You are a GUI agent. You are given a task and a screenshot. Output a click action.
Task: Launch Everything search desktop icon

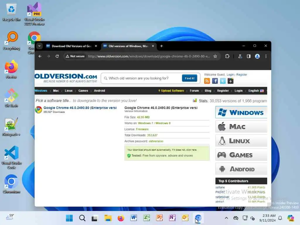click(11, 40)
